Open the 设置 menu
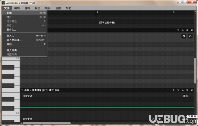 58,8
